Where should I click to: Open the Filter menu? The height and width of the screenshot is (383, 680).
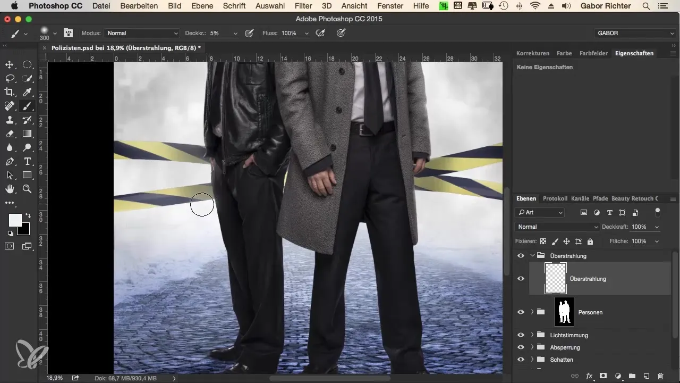coord(303,6)
